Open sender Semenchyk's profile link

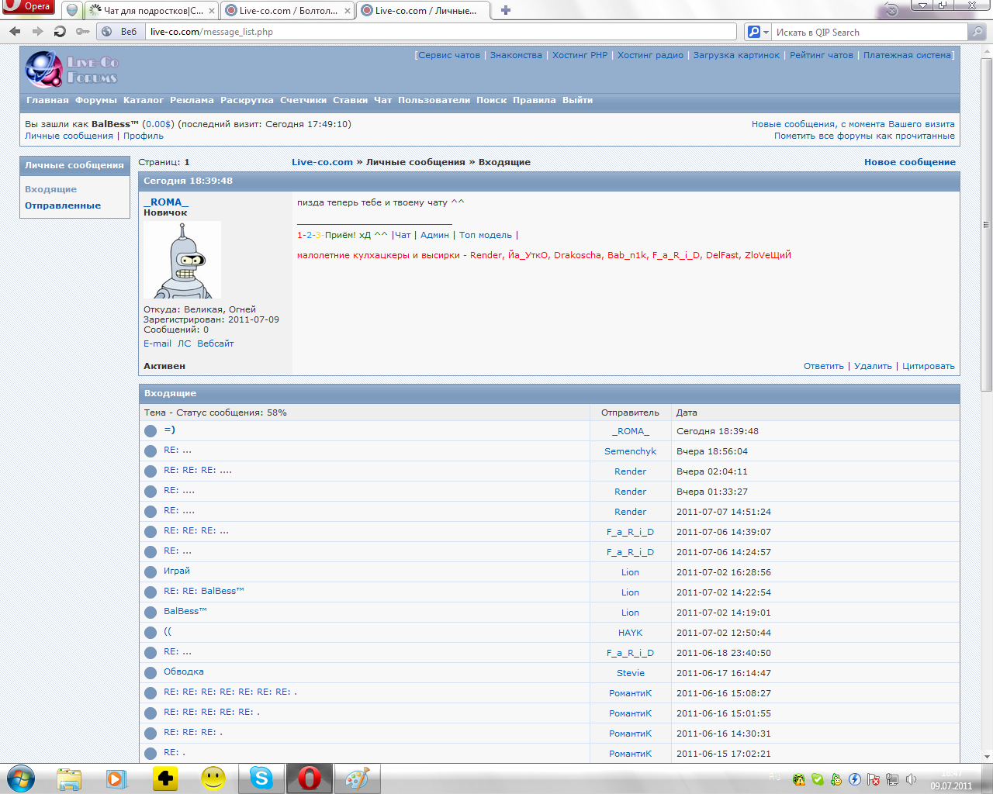click(x=630, y=451)
